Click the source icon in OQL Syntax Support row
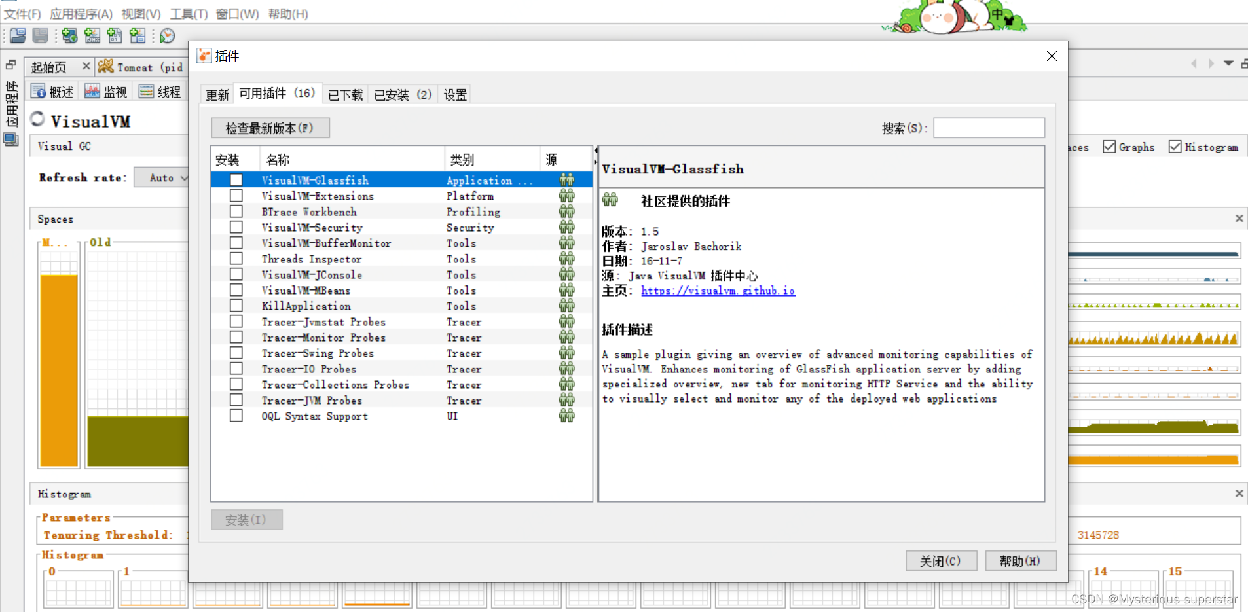The image size is (1248, 612). point(566,416)
